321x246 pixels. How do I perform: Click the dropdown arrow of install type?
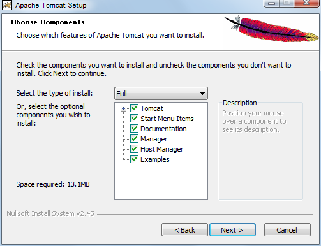pyautogui.click(x=202, y=94)
